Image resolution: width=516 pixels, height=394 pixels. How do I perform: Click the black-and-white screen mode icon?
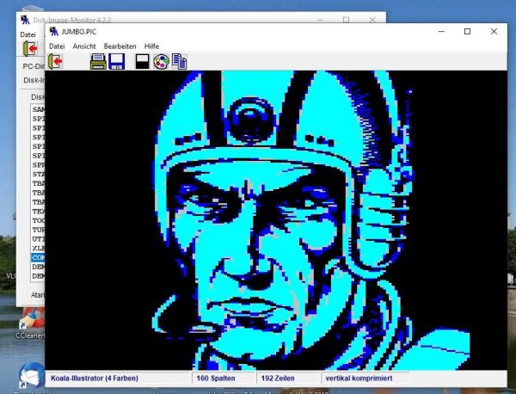pyautogui.click(x=142, y=62)
